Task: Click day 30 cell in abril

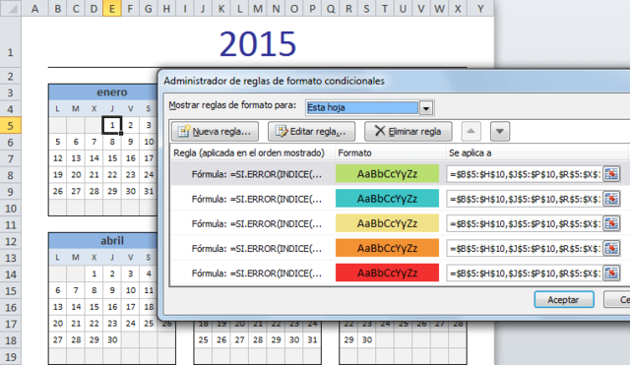Action: pyautogui.click(x=112, y=339)
